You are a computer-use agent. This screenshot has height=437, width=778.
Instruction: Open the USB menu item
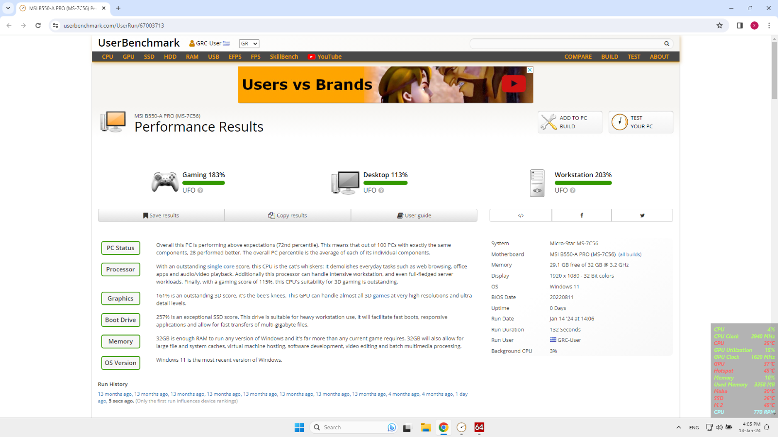(x=213, y=57)
